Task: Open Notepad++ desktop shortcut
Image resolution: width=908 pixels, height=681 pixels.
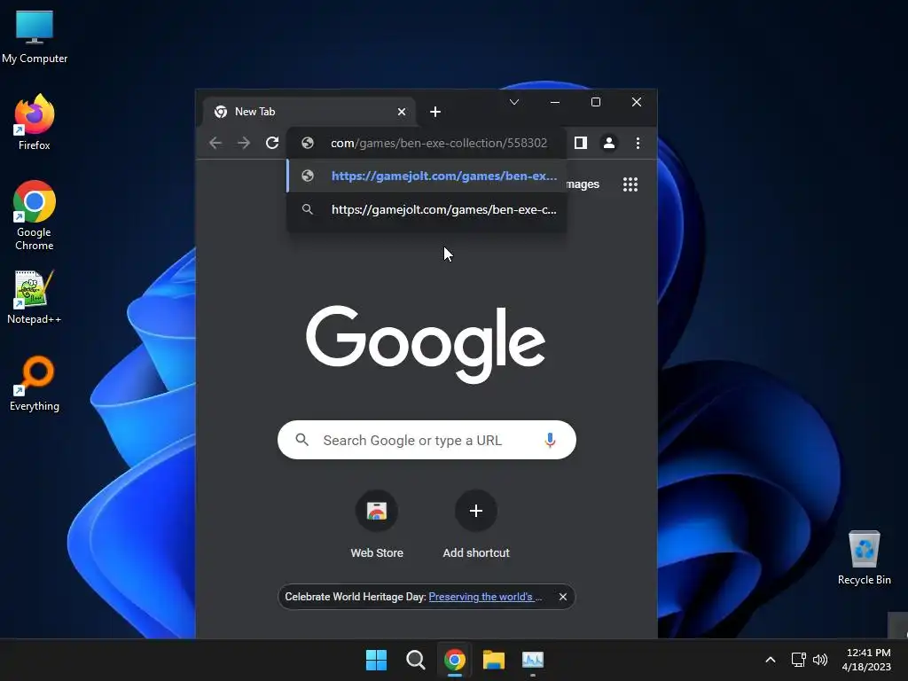Action: point(35,297)
